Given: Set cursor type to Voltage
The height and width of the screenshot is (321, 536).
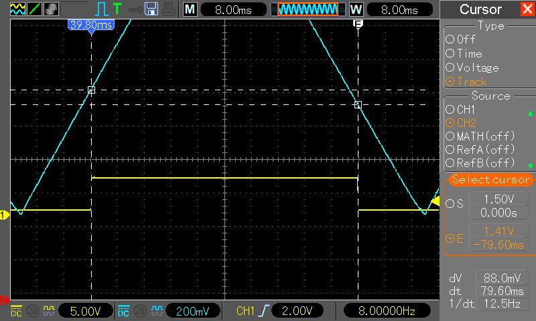Looking at the screenshot, I should [x=472, y=68].
